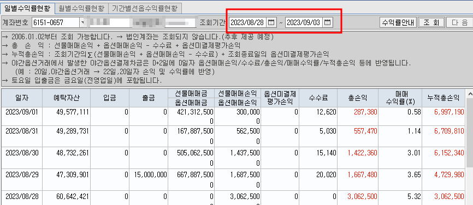473x205 pixels.
Task: Open the start date calendar picker
Action: [x=271, y=22]
